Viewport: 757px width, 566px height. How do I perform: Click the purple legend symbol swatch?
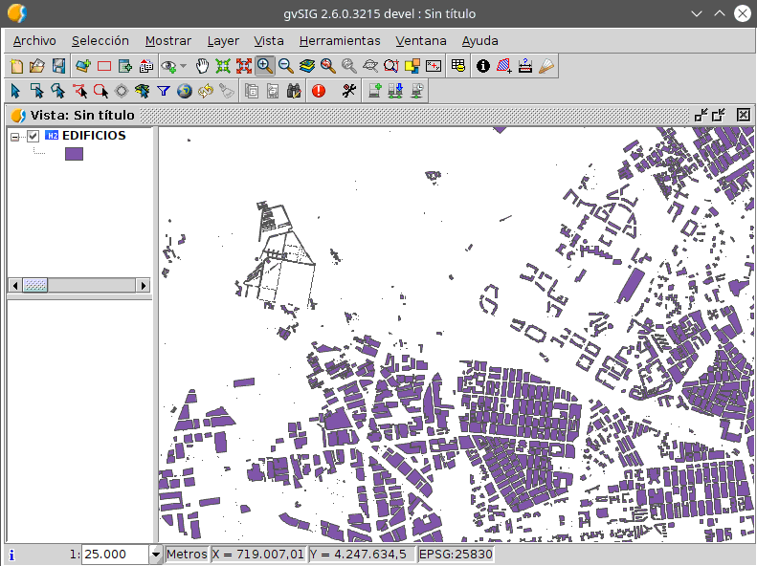pyautogui.click(x=74, y=154)
